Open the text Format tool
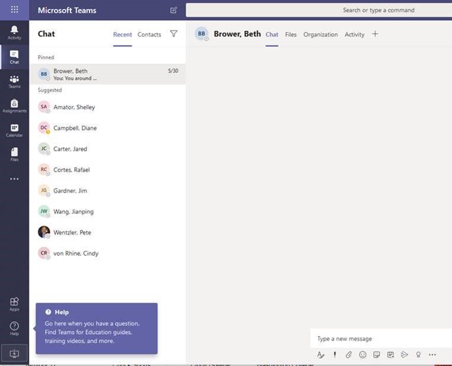Viewport: 452px width, 366px height. click(320, 355)
